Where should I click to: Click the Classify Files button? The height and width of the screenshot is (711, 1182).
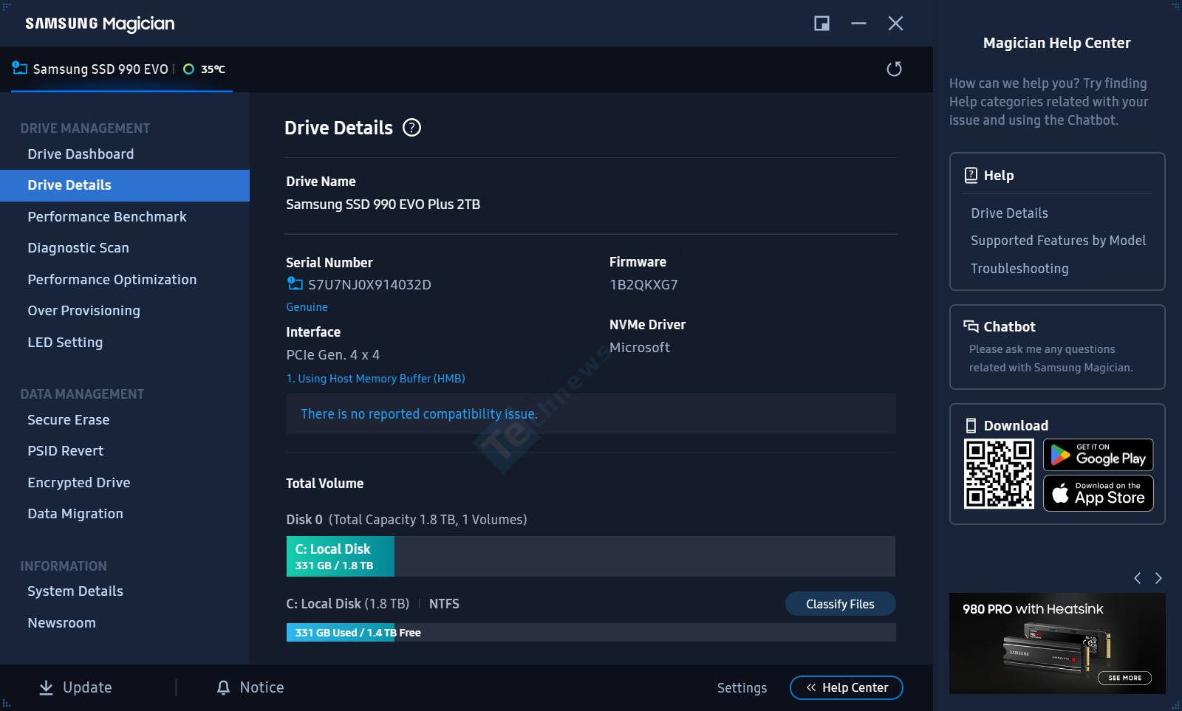pos(840,604)
